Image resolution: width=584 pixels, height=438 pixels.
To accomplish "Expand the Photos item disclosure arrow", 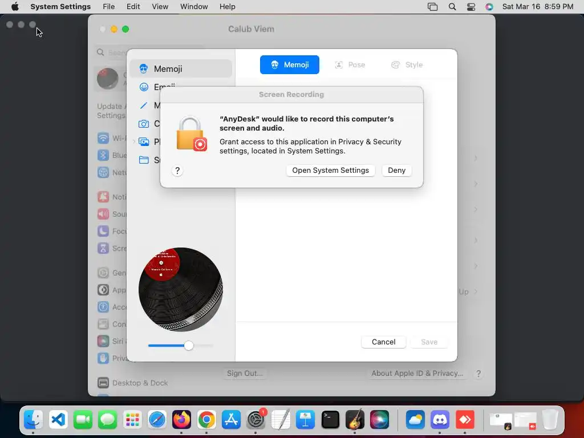I will 134,142.
